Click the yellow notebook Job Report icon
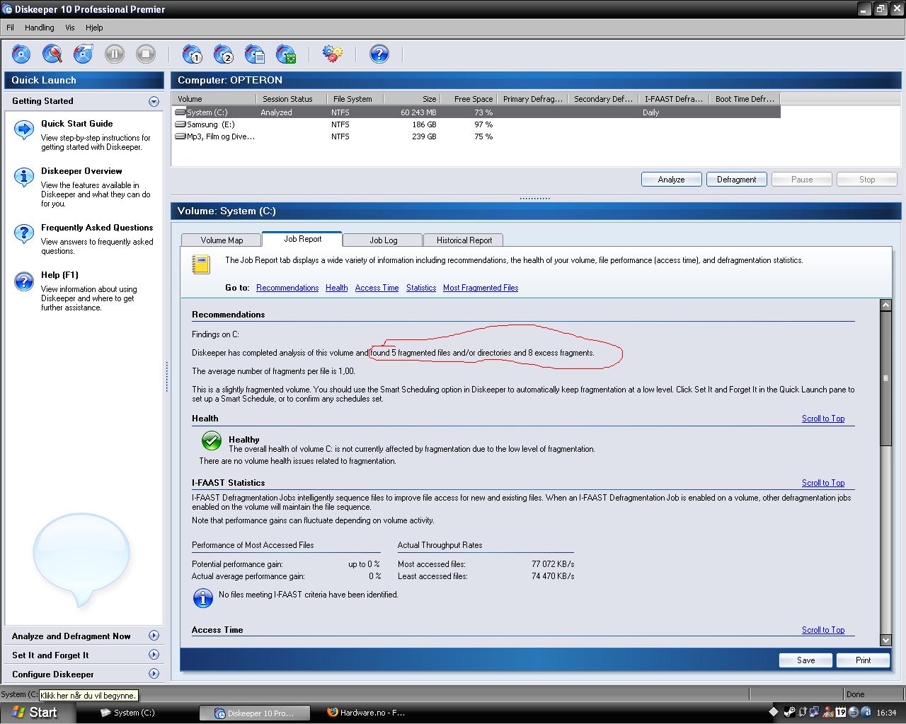Screen dimensions: 906x724 click(x=202, y=264)
